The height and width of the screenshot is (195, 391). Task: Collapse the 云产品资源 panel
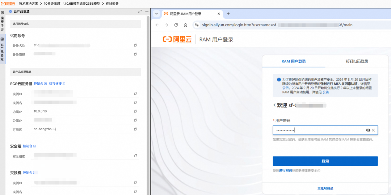coord(147,12)
